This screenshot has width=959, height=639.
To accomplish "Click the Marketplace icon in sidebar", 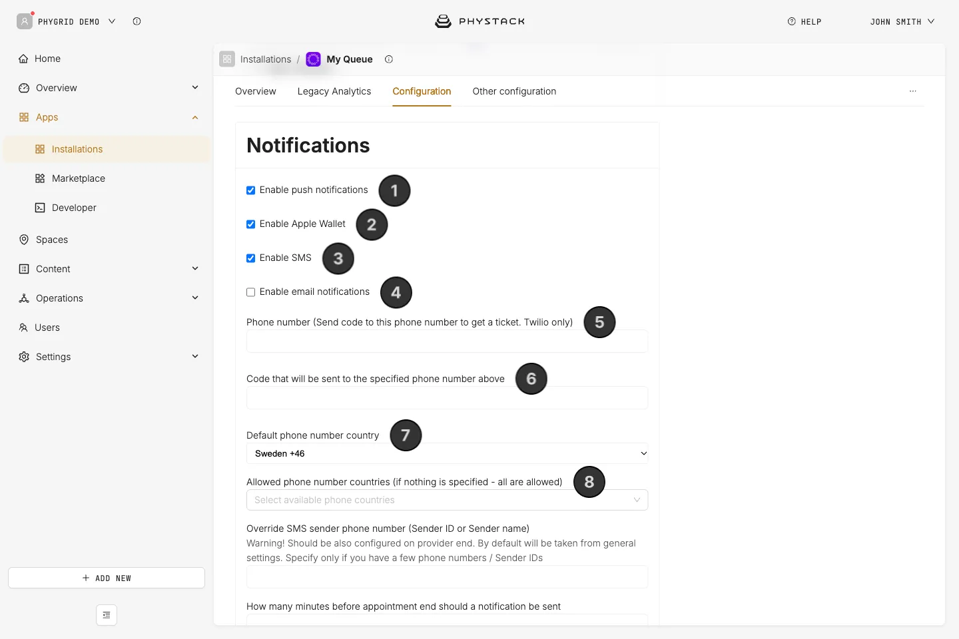I will click(x=40, y=178).
